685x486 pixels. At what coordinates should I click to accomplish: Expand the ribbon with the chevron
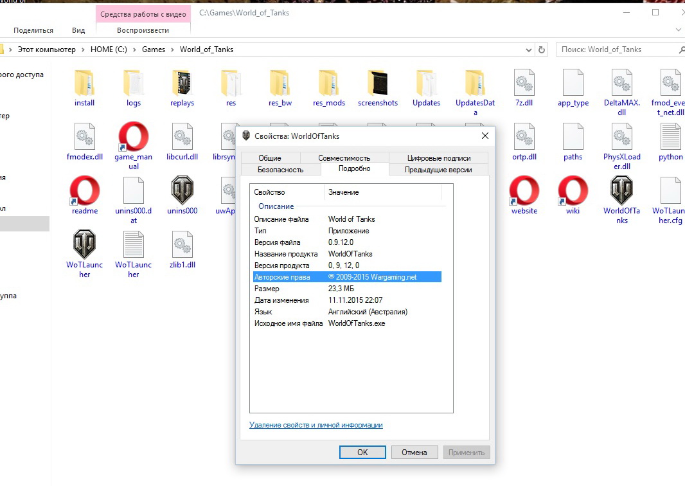click(679, 30)
